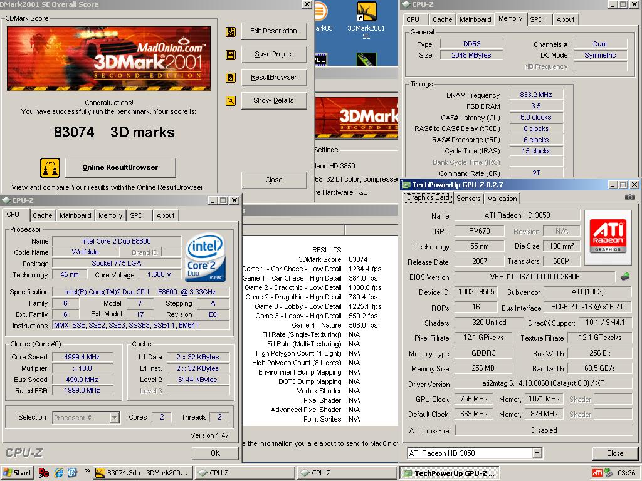Click the third blue quick launch icon

pos(73,473)
